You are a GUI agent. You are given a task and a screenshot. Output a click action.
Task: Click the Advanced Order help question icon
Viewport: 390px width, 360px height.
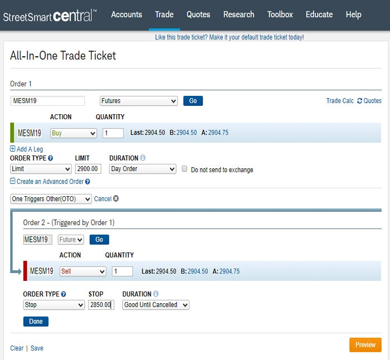(87, 182)
